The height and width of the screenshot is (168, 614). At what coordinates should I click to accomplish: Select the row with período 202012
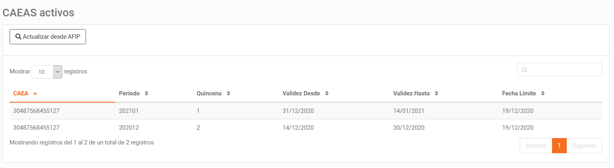pos(129,128)
